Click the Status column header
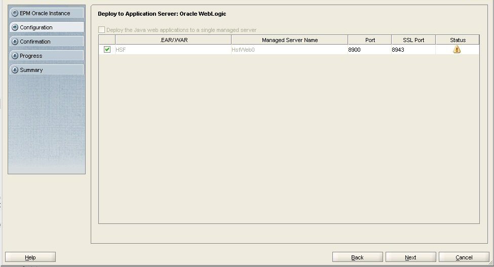Screen dimensions: 494x267 [x=458, y=40]
